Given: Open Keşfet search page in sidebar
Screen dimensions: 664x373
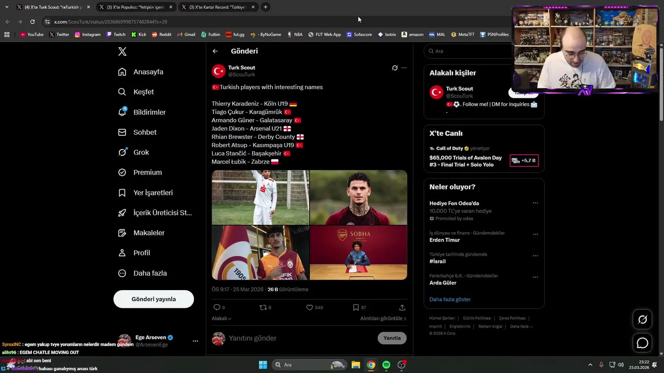Looking at the screenshot, I should 136,92.
